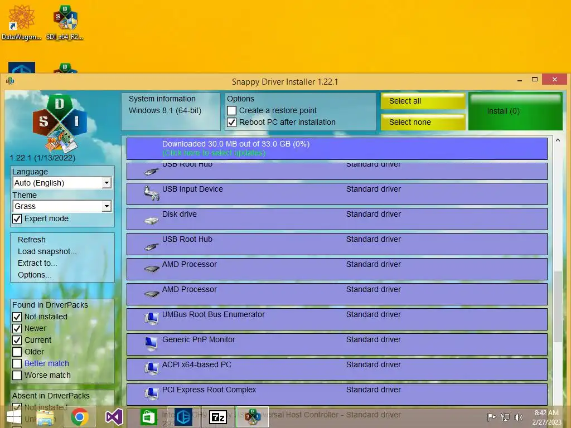The width and height of the screenshot is (571, 428).
Task: Enable the Older filter checkbox
Action: click(17, 352)
